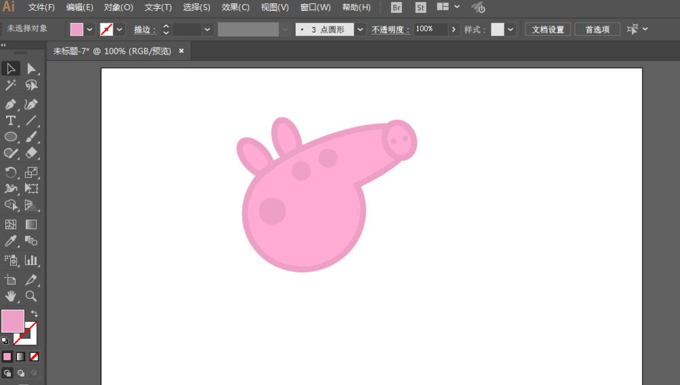Open 不透明度 transparency panel link
The image size is (680, 385).
click(390, 29)
